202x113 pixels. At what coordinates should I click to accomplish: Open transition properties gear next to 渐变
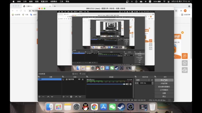tap(152, 80)
